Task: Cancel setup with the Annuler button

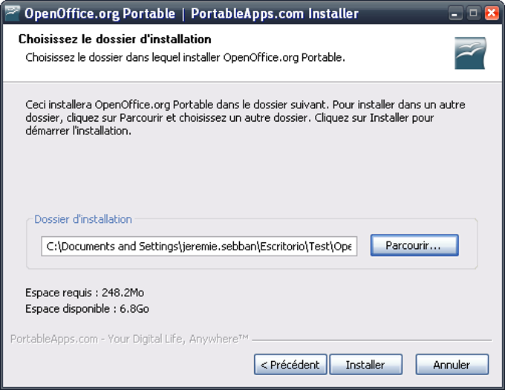Action: click(x=452, y=365)
